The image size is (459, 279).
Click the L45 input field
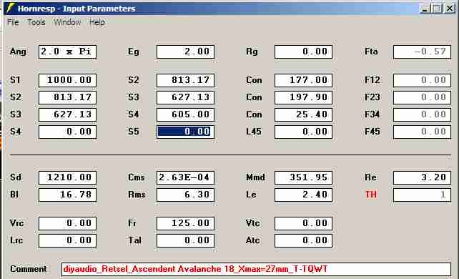coord(304,132)
